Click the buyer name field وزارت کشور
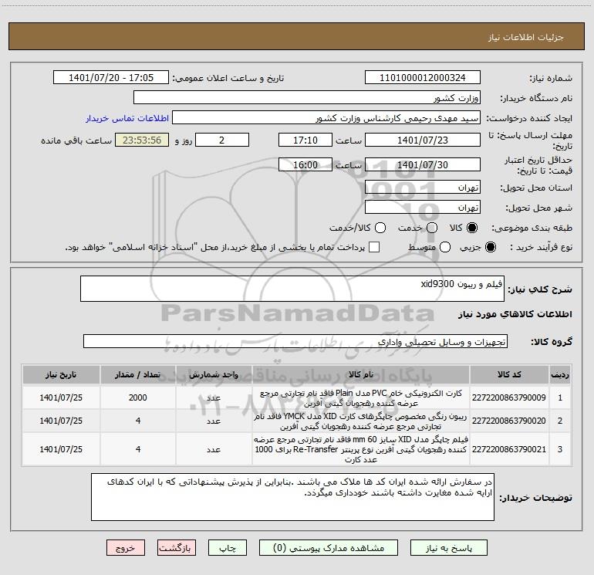594x575 pixels. pyautogui.click(x=307, y=97)
